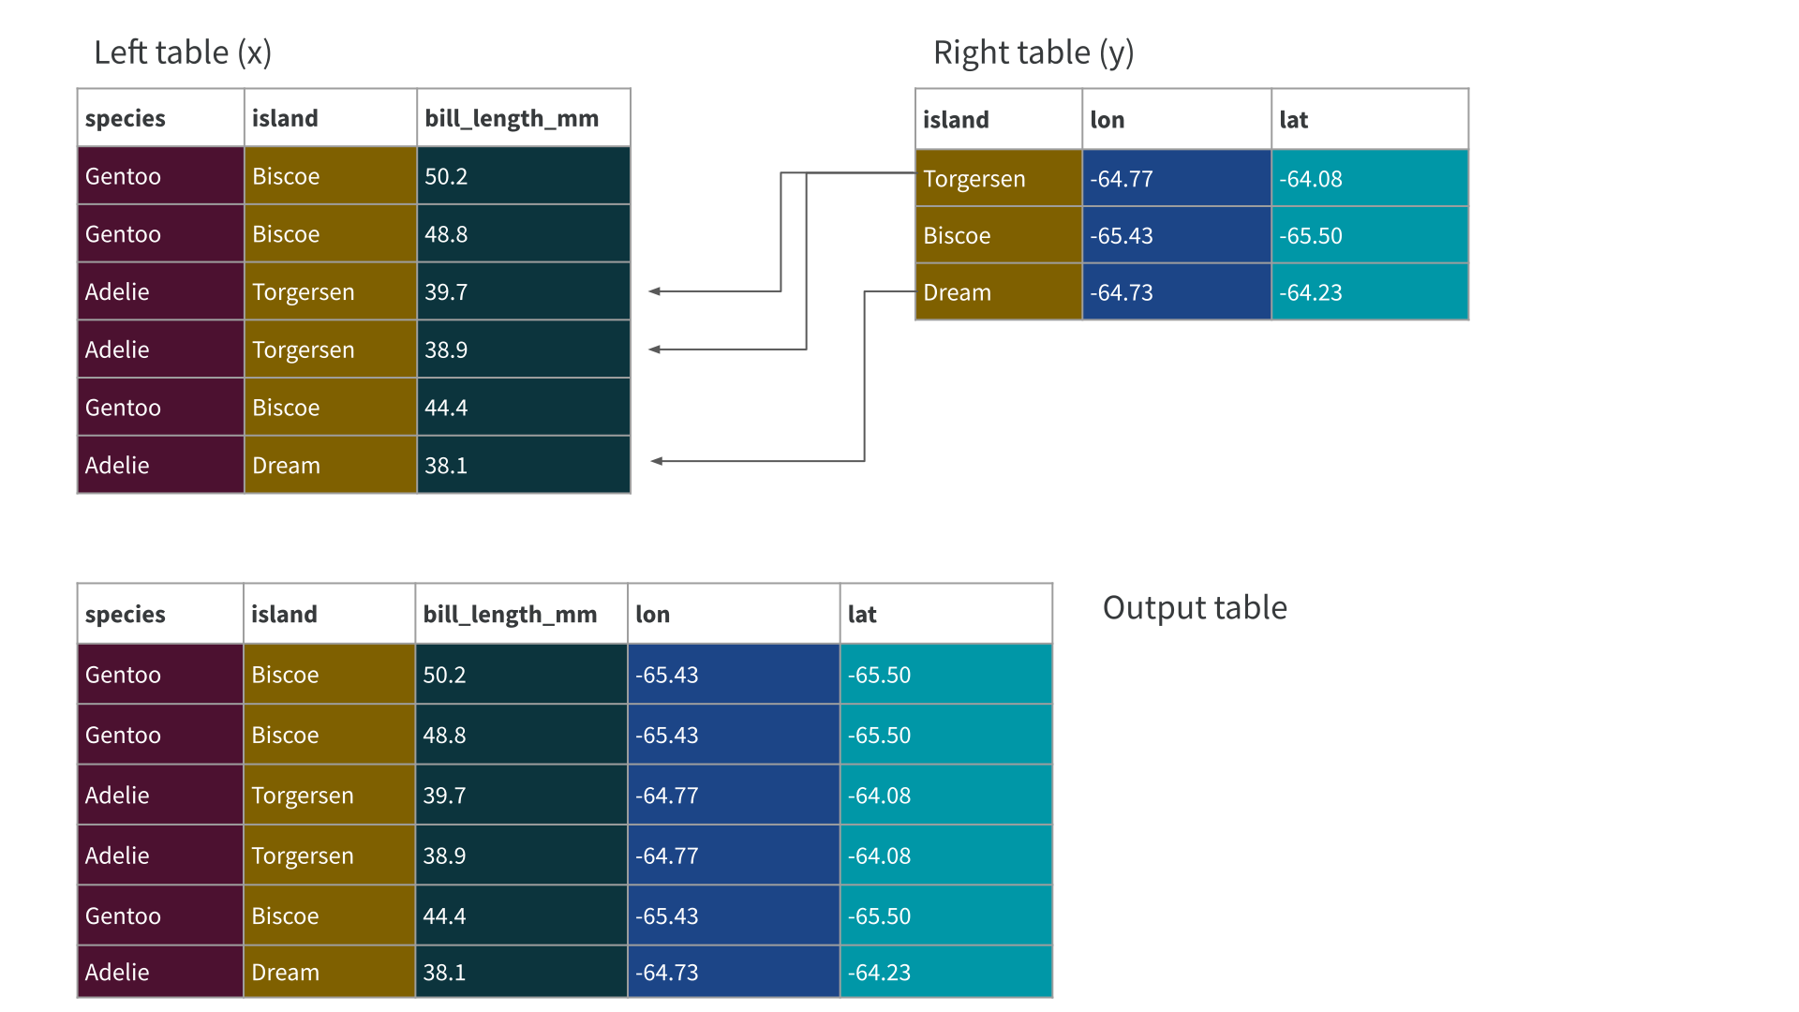Image resolution: width=1799 pixels, height=1012 pixels.
Task: Click the "Right table (y)" title
Action: pos(1033,52)
